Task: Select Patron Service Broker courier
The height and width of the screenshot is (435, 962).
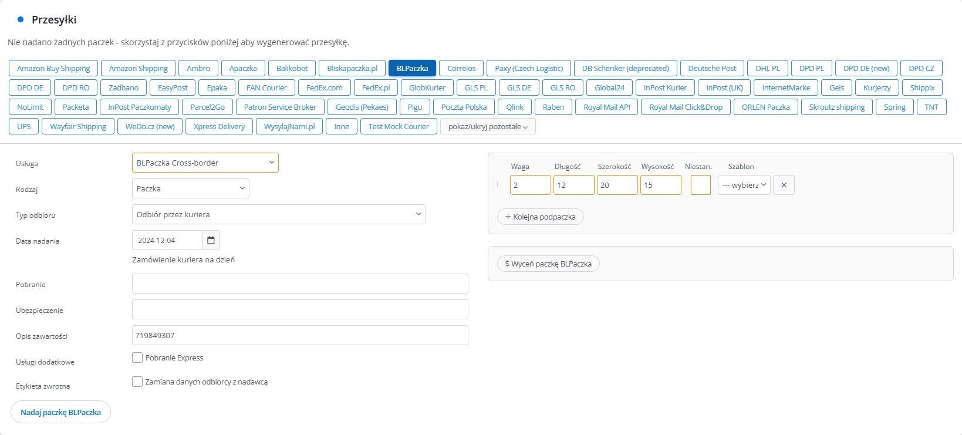Action: click(x=280, y=107)
